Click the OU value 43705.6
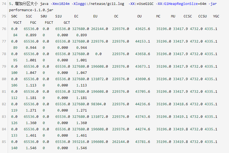 (143, 92)
